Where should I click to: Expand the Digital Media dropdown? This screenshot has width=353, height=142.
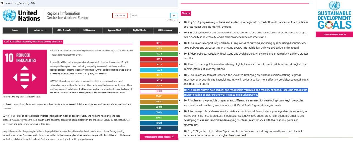(141, 30)
